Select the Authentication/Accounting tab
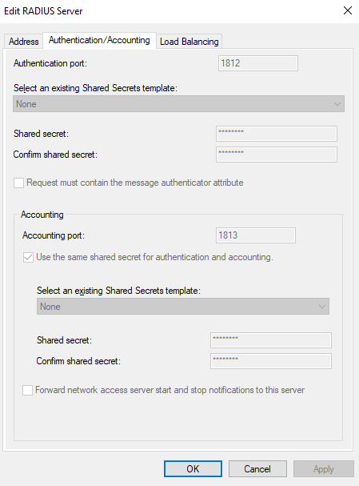Viewport: 359px width, 486px height. [x=99, y=40]
